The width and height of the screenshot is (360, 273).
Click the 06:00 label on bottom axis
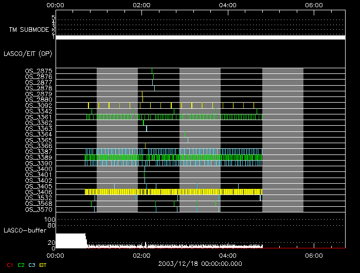coord(314,255)
